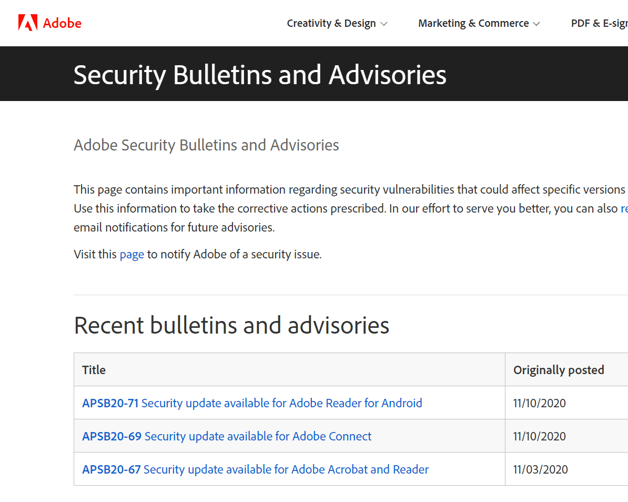This screenshot has height=502, width=628.
Task: Open the PDF & E-signatures menu
Action: (x=599, y=23)
